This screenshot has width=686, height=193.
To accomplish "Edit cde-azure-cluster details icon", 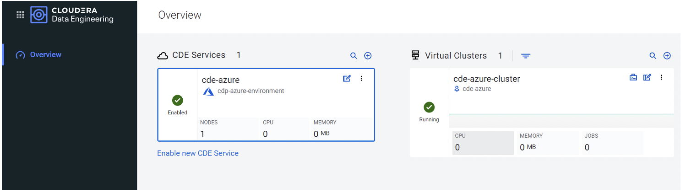I will pos(647,77).
